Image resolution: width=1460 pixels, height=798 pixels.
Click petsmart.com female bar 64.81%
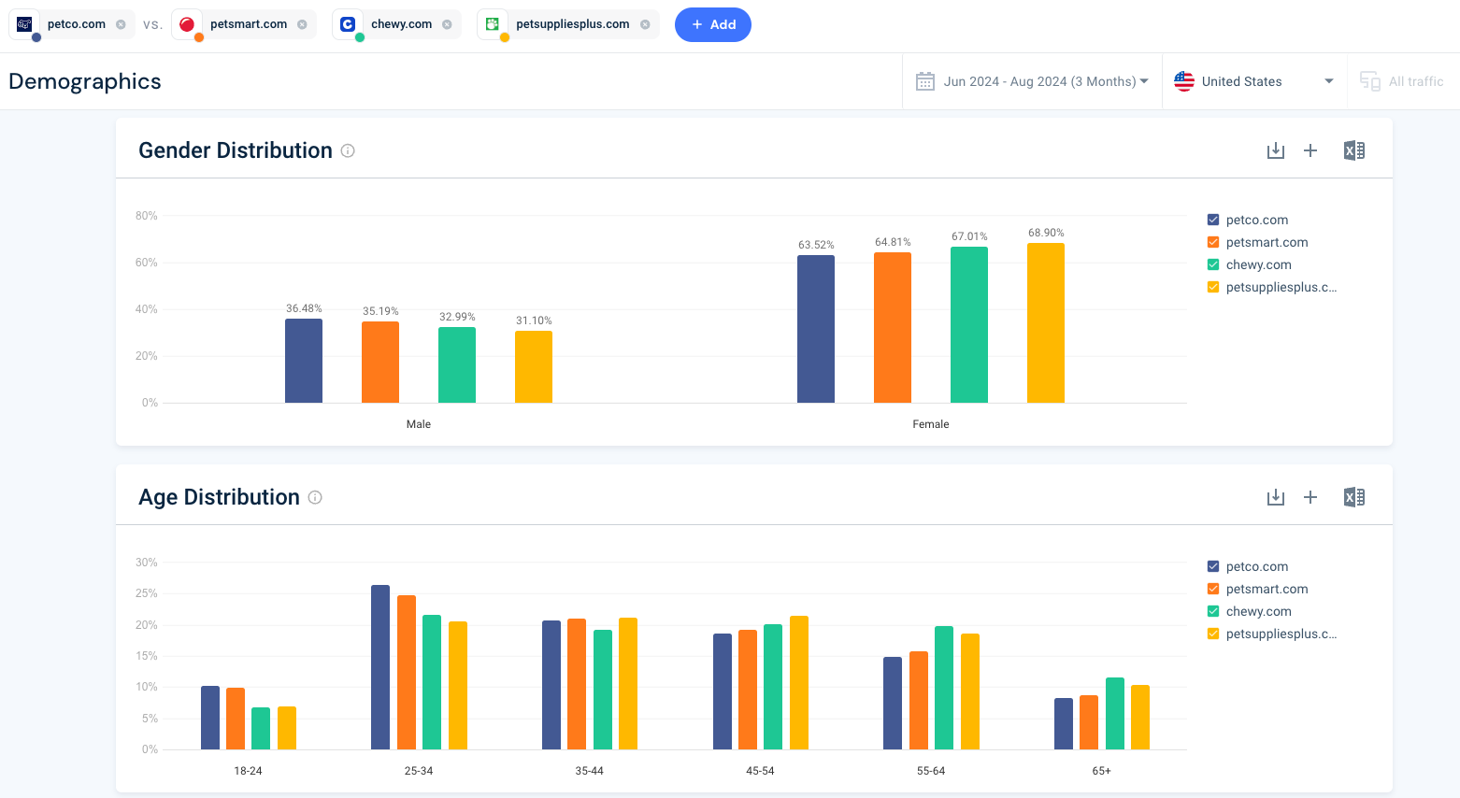tap(893, 328)
